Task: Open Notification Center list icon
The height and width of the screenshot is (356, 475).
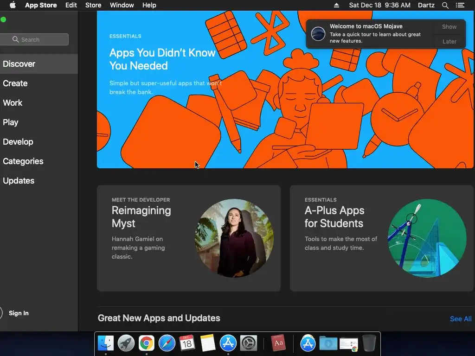Action: tap(460, 5)
